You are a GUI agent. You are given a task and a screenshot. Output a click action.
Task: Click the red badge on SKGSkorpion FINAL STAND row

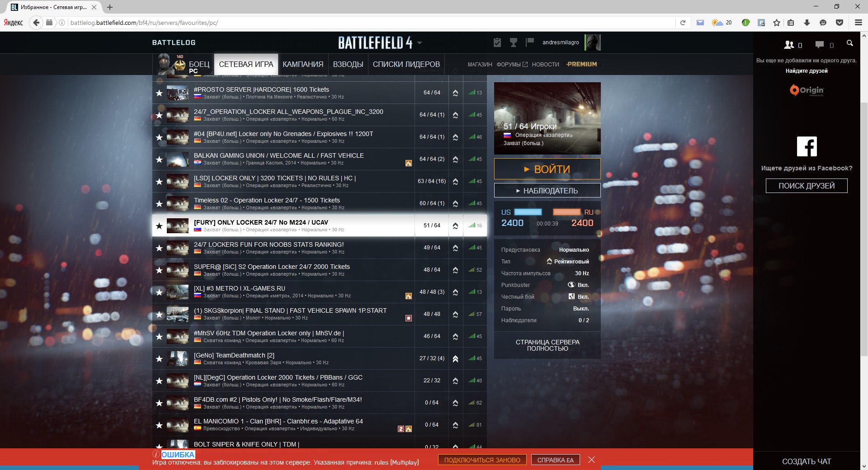point(409,318)
